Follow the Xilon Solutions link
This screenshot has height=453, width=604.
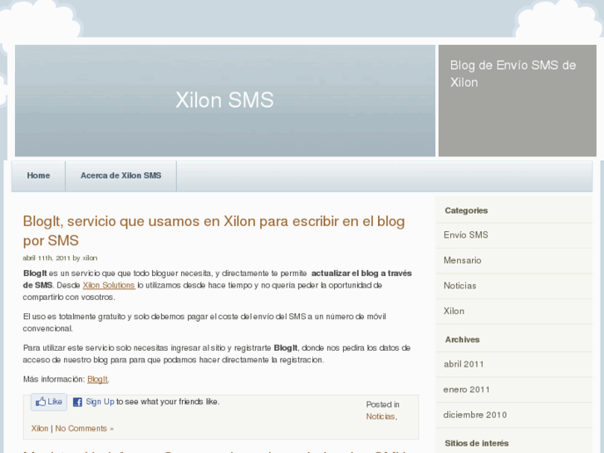click(x=109, y=285)
